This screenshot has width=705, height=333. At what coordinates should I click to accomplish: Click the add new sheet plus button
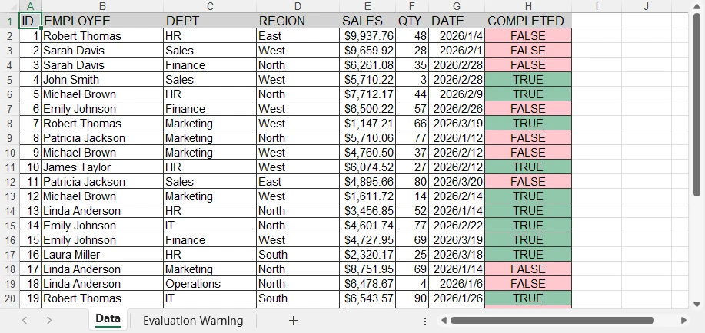point(293,321)
